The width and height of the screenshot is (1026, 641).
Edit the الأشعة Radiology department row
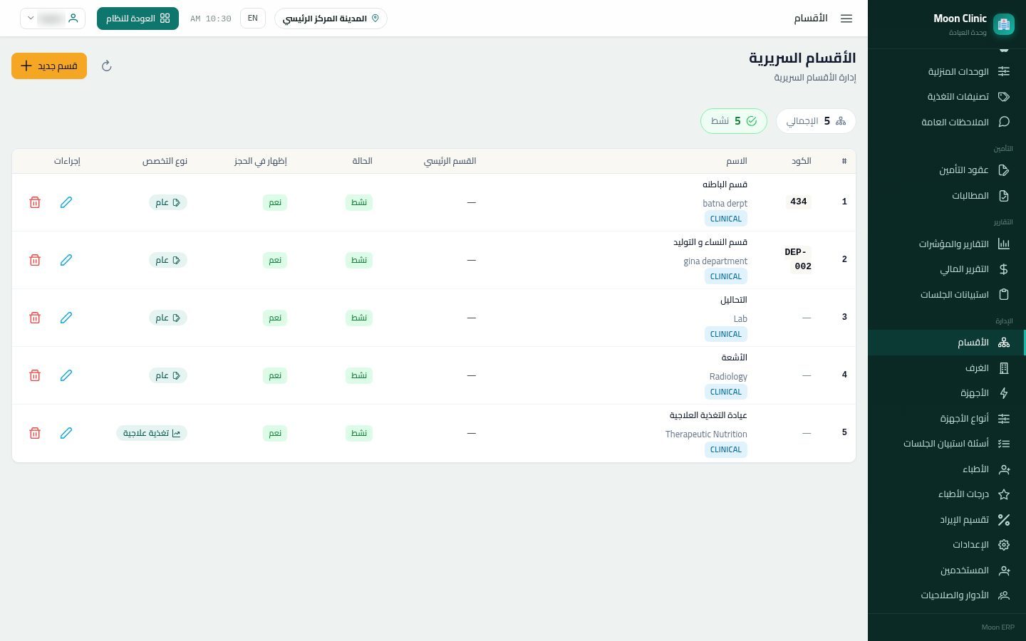(x=66, y=375)
